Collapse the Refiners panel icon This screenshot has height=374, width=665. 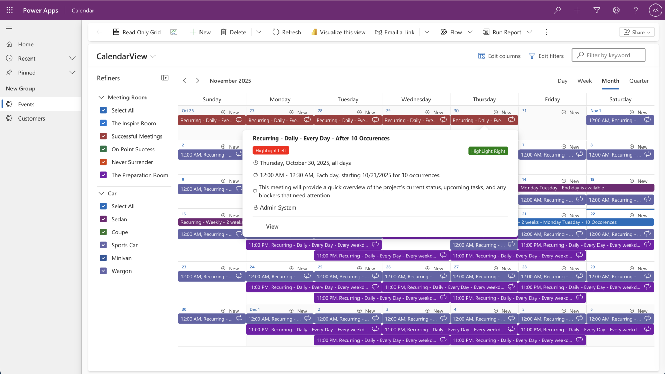point(165,78)
